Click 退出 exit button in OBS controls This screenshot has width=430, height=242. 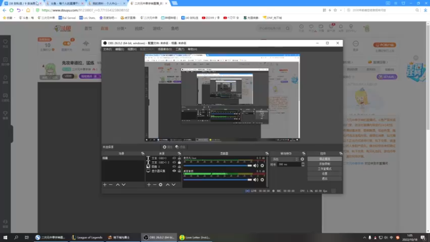point(325,179)
